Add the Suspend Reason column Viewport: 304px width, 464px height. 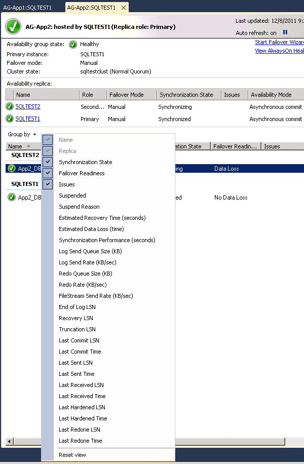(79, 207)
